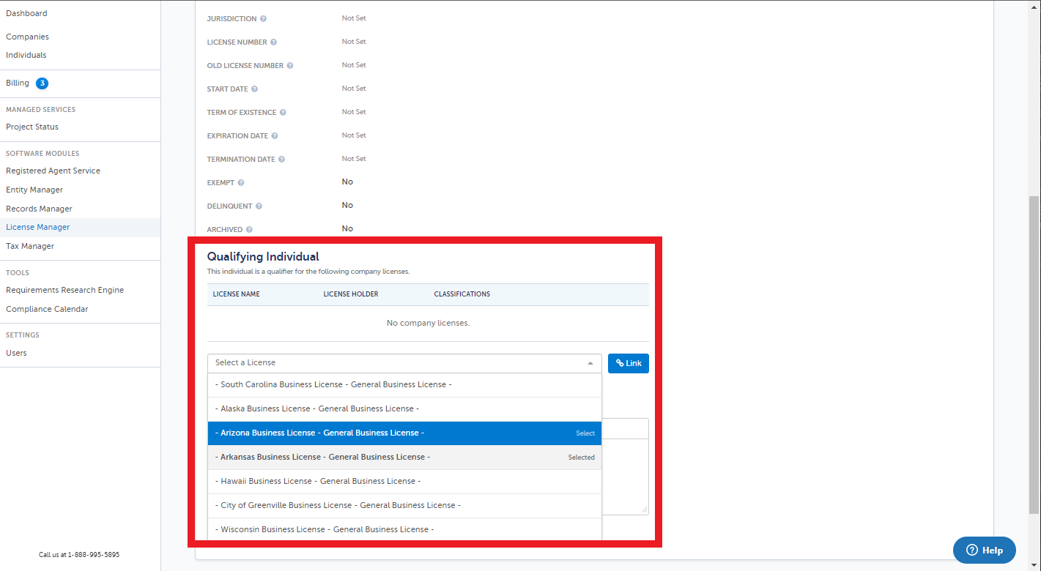Click the Old License Number help icon
1041x571 pixels.
tap(290, 65)
